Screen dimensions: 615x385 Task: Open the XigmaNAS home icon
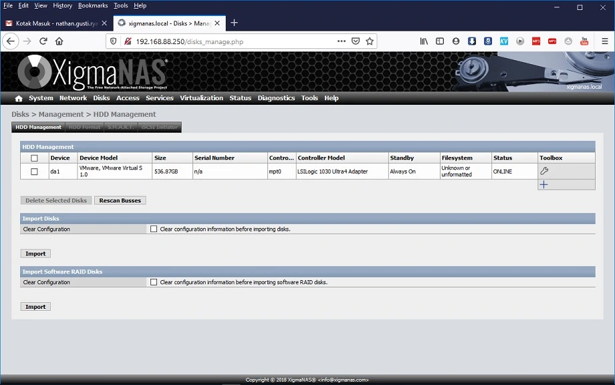pyautogui.click(x=19, y=98)
